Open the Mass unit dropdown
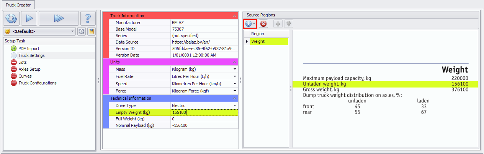 tap(234, 70)
